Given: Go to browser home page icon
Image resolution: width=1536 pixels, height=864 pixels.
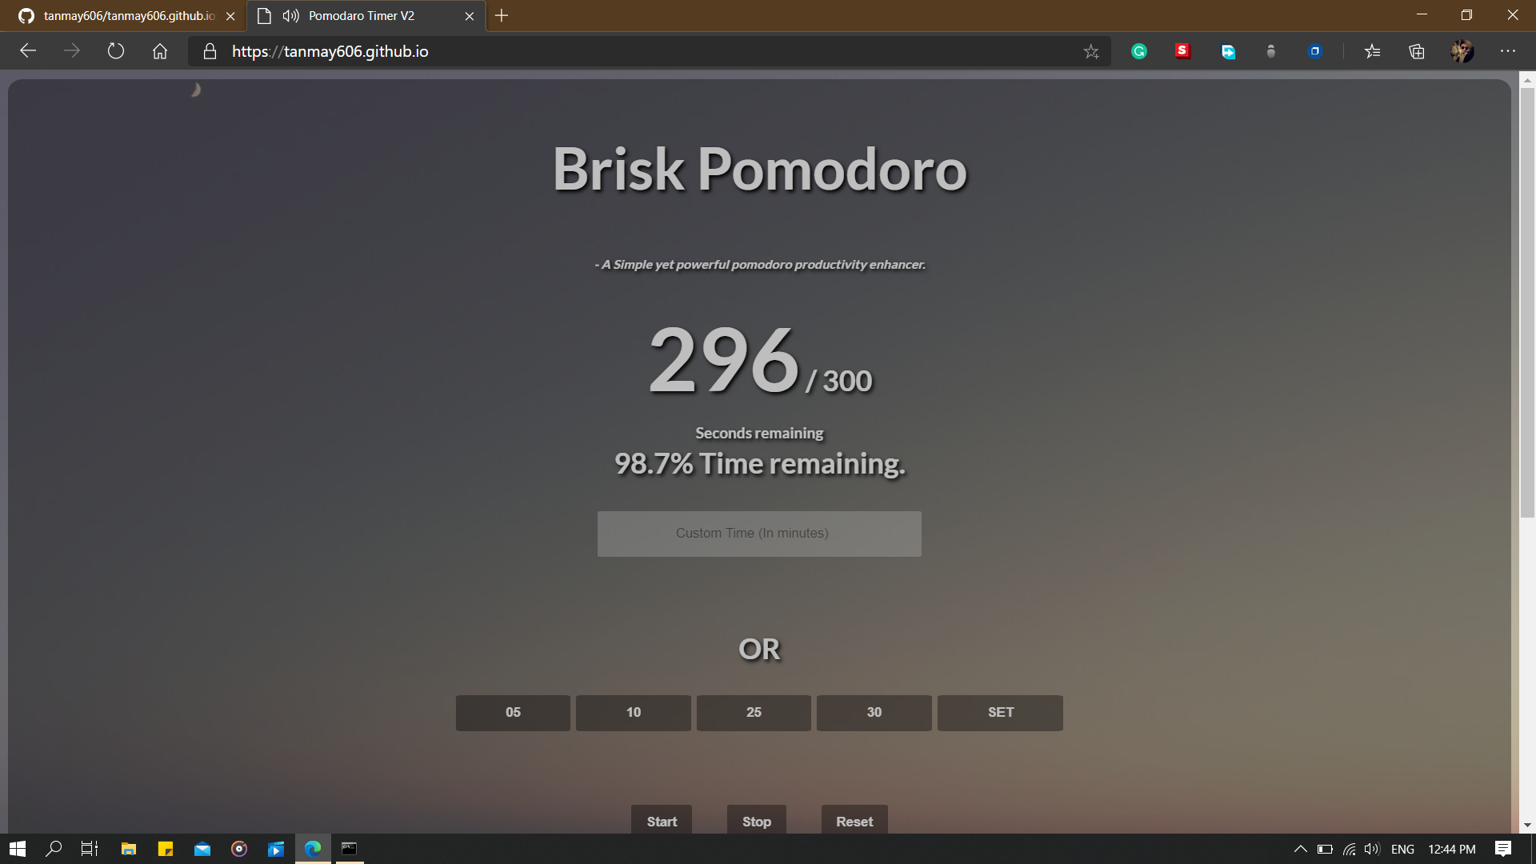Looking at the screenshot, I should 160,51.
